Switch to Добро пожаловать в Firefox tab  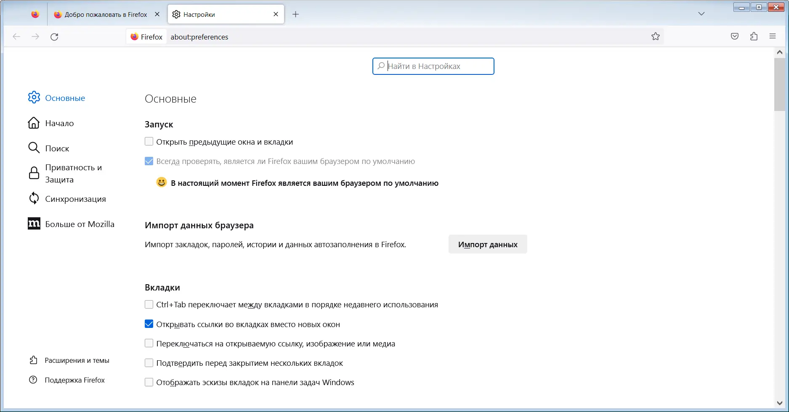pos(106,14)
